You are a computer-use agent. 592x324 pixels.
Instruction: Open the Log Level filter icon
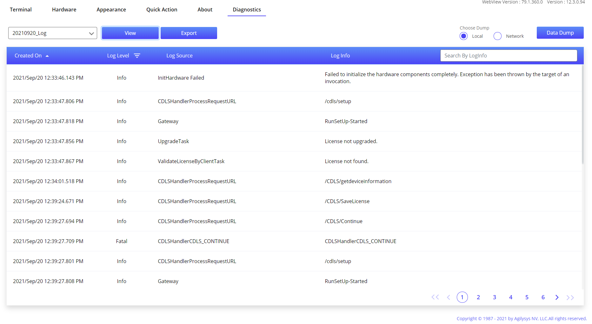pos(137,56)
